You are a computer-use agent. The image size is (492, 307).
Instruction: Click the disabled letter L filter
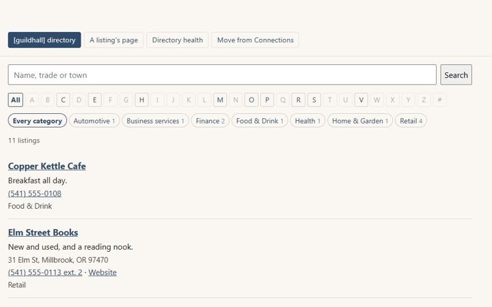pos(204,100)
